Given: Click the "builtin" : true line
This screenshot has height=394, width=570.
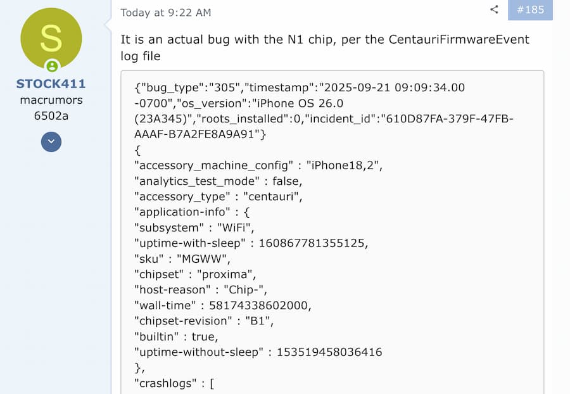Looking at the screenshot, I should 176,336.
